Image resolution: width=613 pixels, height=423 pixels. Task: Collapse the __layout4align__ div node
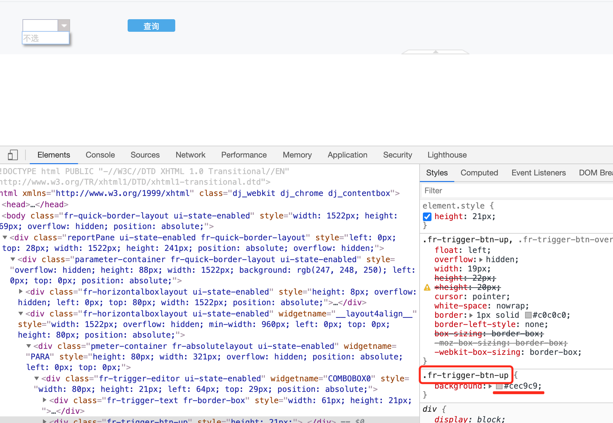[x=21, y=313]
